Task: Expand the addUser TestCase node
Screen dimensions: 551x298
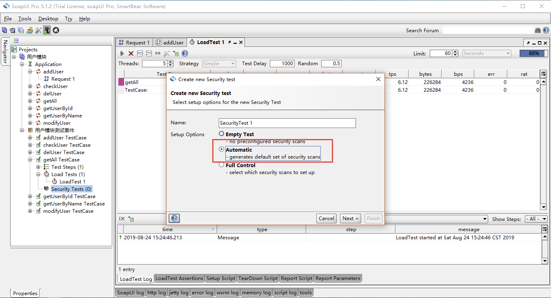Action: pyautogui.click(x=30, y=138)
